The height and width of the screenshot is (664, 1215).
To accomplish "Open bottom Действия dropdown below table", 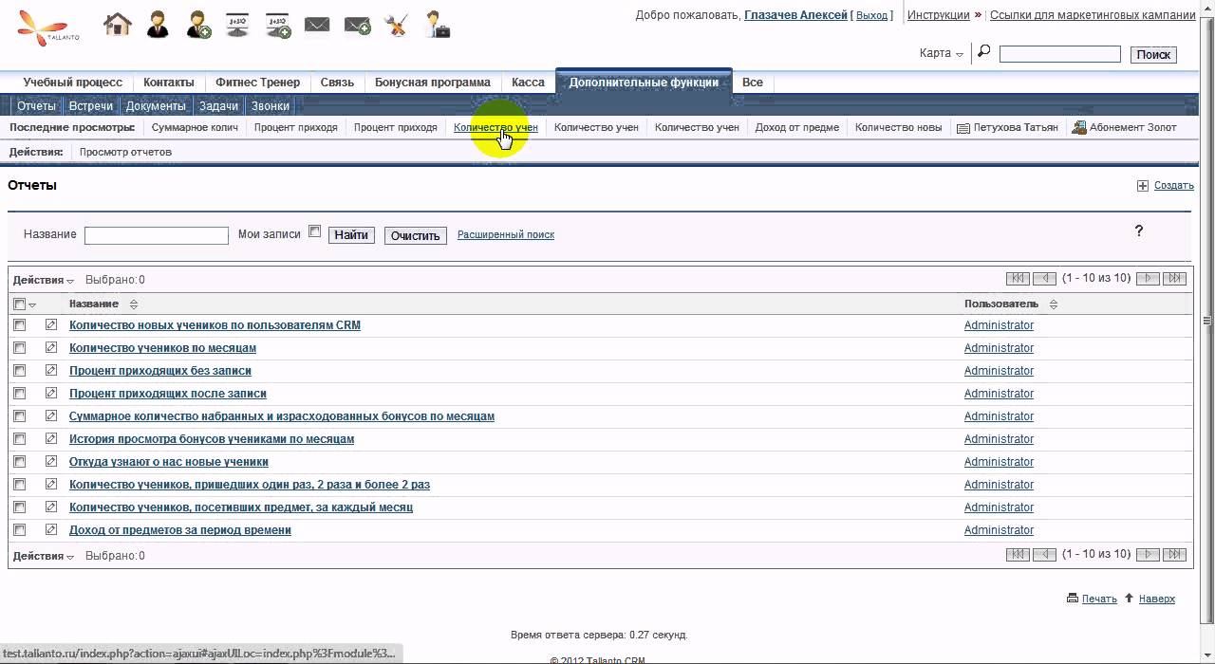I will click(43, 556).
